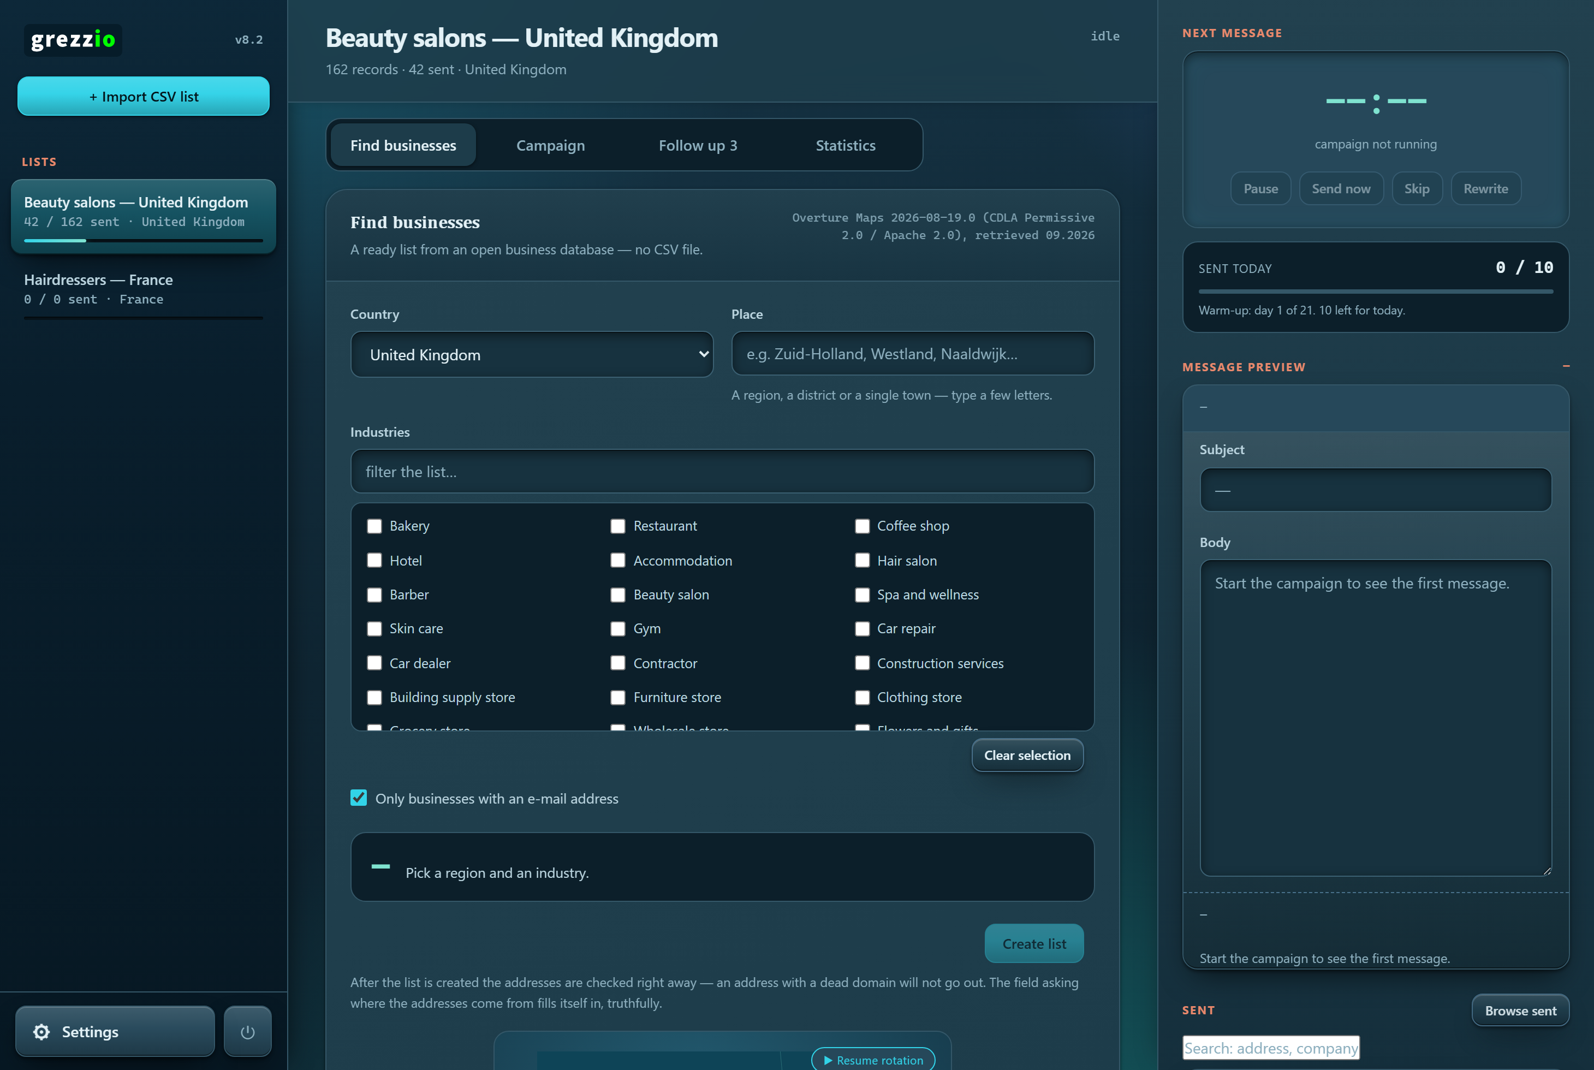Check the Clothing store option
Screen dimensions: 1594x1070
point(862,698)
